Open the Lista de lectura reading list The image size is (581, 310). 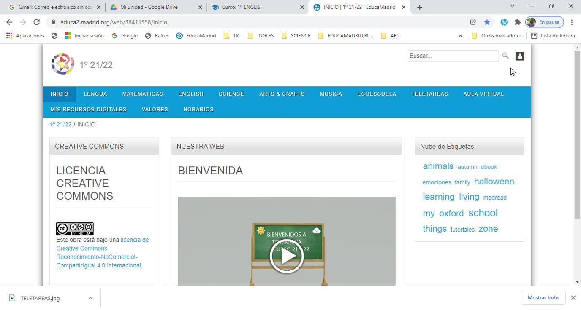coord(553,36)
